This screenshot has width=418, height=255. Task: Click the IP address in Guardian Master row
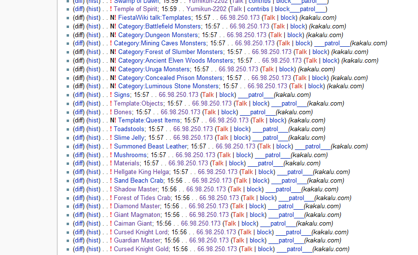209,241
